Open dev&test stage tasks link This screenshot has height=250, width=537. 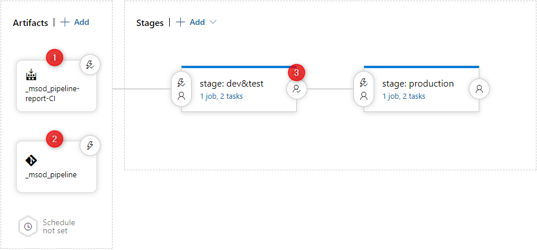(221, 96)
